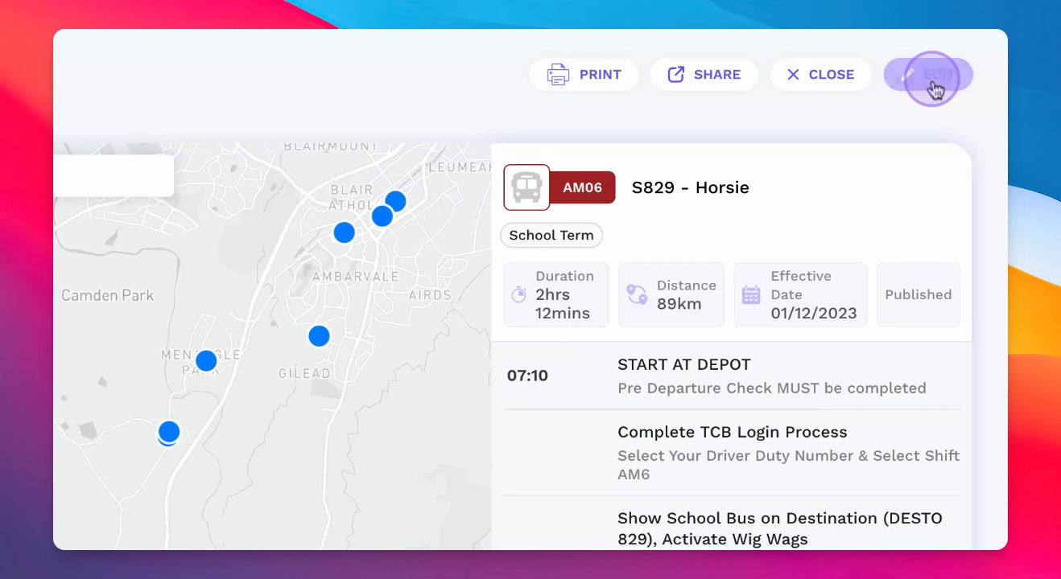Click the Distance 89km card
Image resolution: width=1061 pixels, height=579 pixels.
[671, 294]
